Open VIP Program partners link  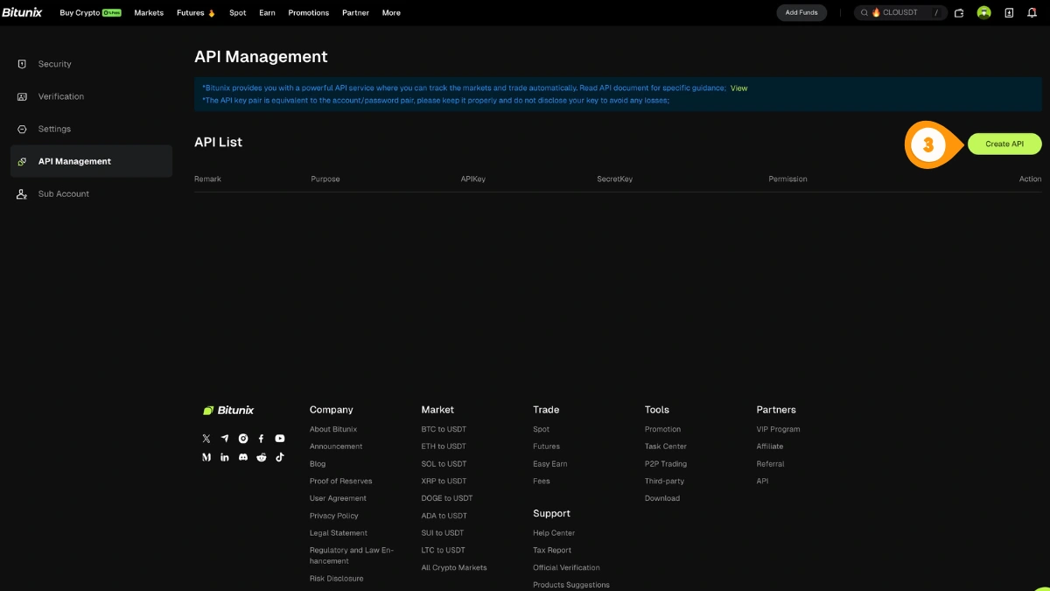779,429
